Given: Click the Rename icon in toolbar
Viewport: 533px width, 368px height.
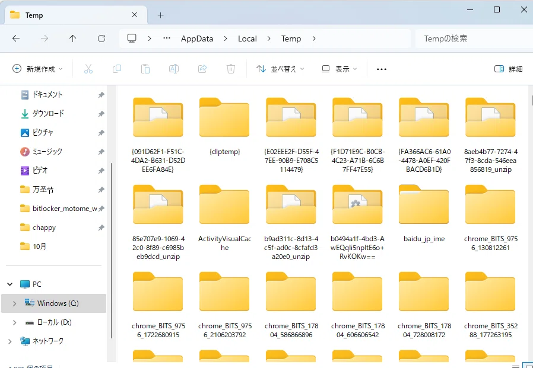Looking at the screenshot, I should 174,69.
